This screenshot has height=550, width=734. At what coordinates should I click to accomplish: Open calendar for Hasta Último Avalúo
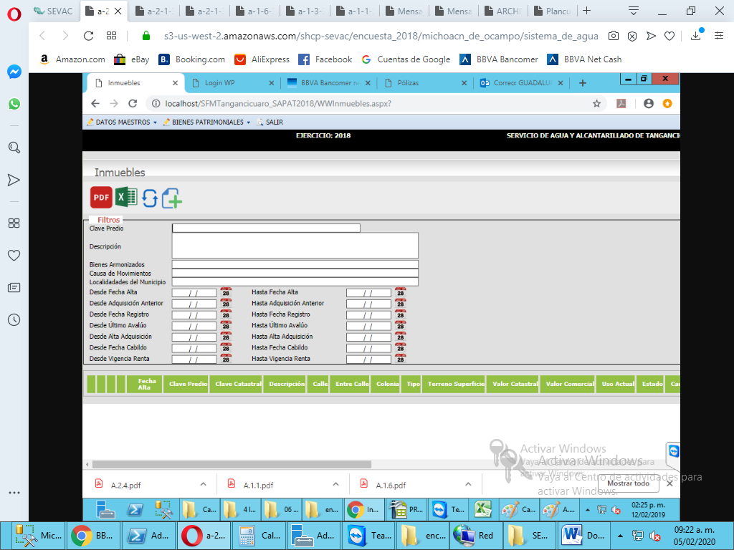400,326
